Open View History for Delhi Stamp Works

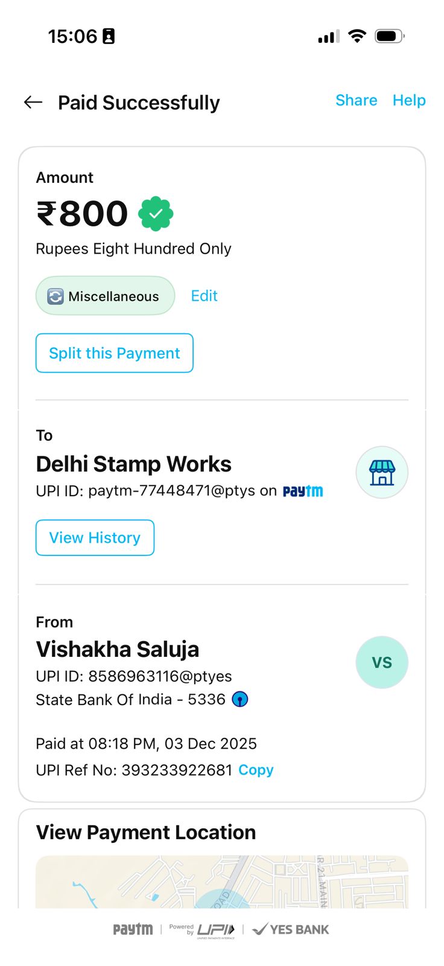click(95, 537)
